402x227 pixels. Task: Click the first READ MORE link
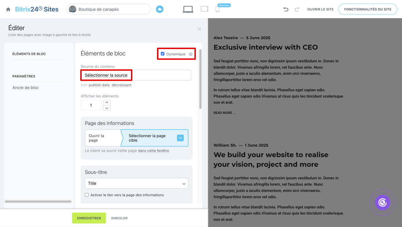225,113
